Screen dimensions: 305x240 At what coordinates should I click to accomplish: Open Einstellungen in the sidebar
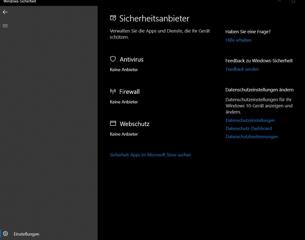26,234
